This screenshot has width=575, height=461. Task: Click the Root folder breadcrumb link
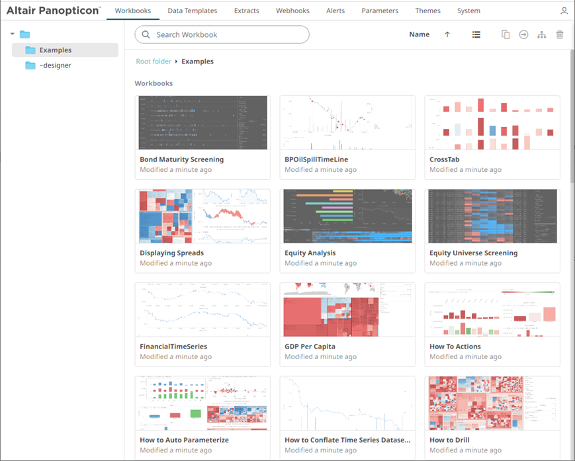pyautogui.click(x=153, y=62)
